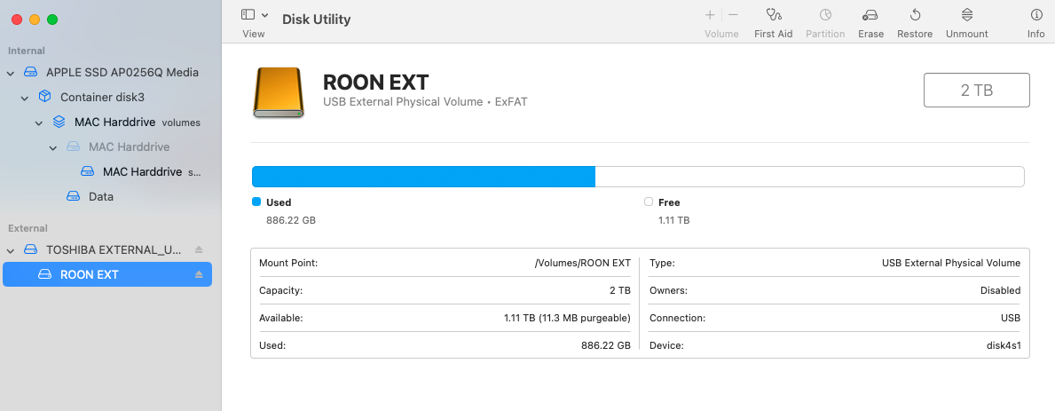Collapse the TOSHIBA EXTERNAL_U... disk tree
The image size is (1055, 411).
point(11,251)
